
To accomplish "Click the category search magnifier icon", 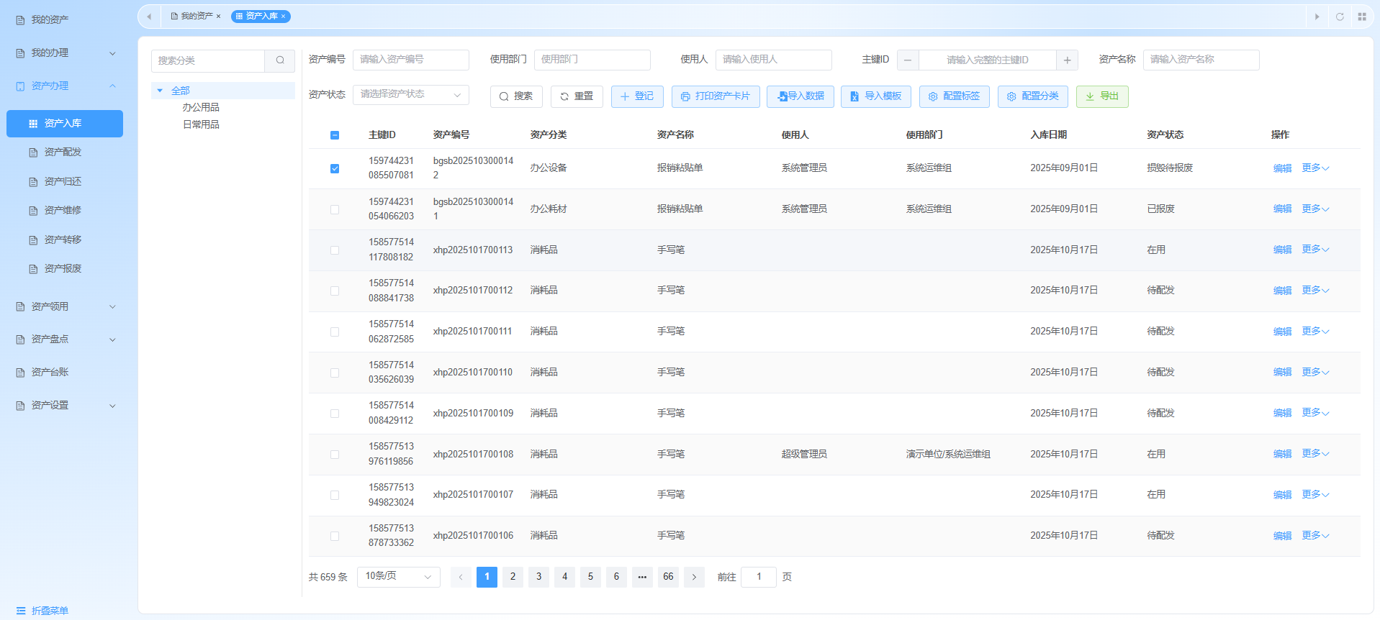I will (x=280, y=60).
